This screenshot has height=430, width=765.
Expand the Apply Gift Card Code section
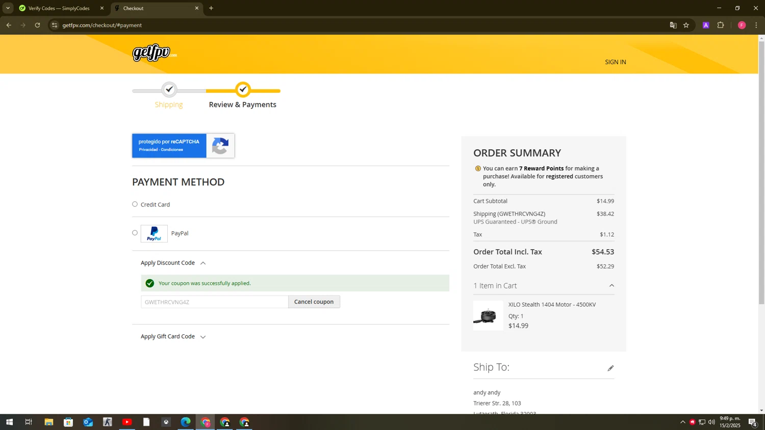173,337
